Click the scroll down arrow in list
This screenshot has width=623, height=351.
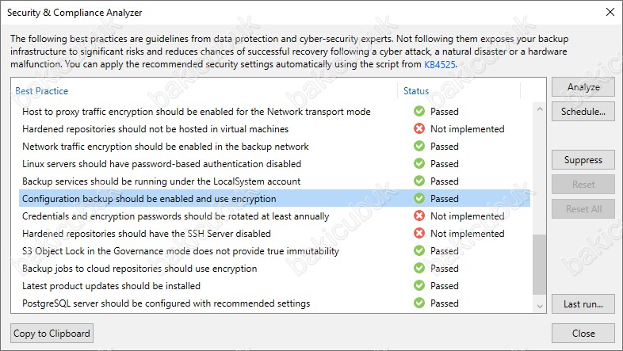539,306
